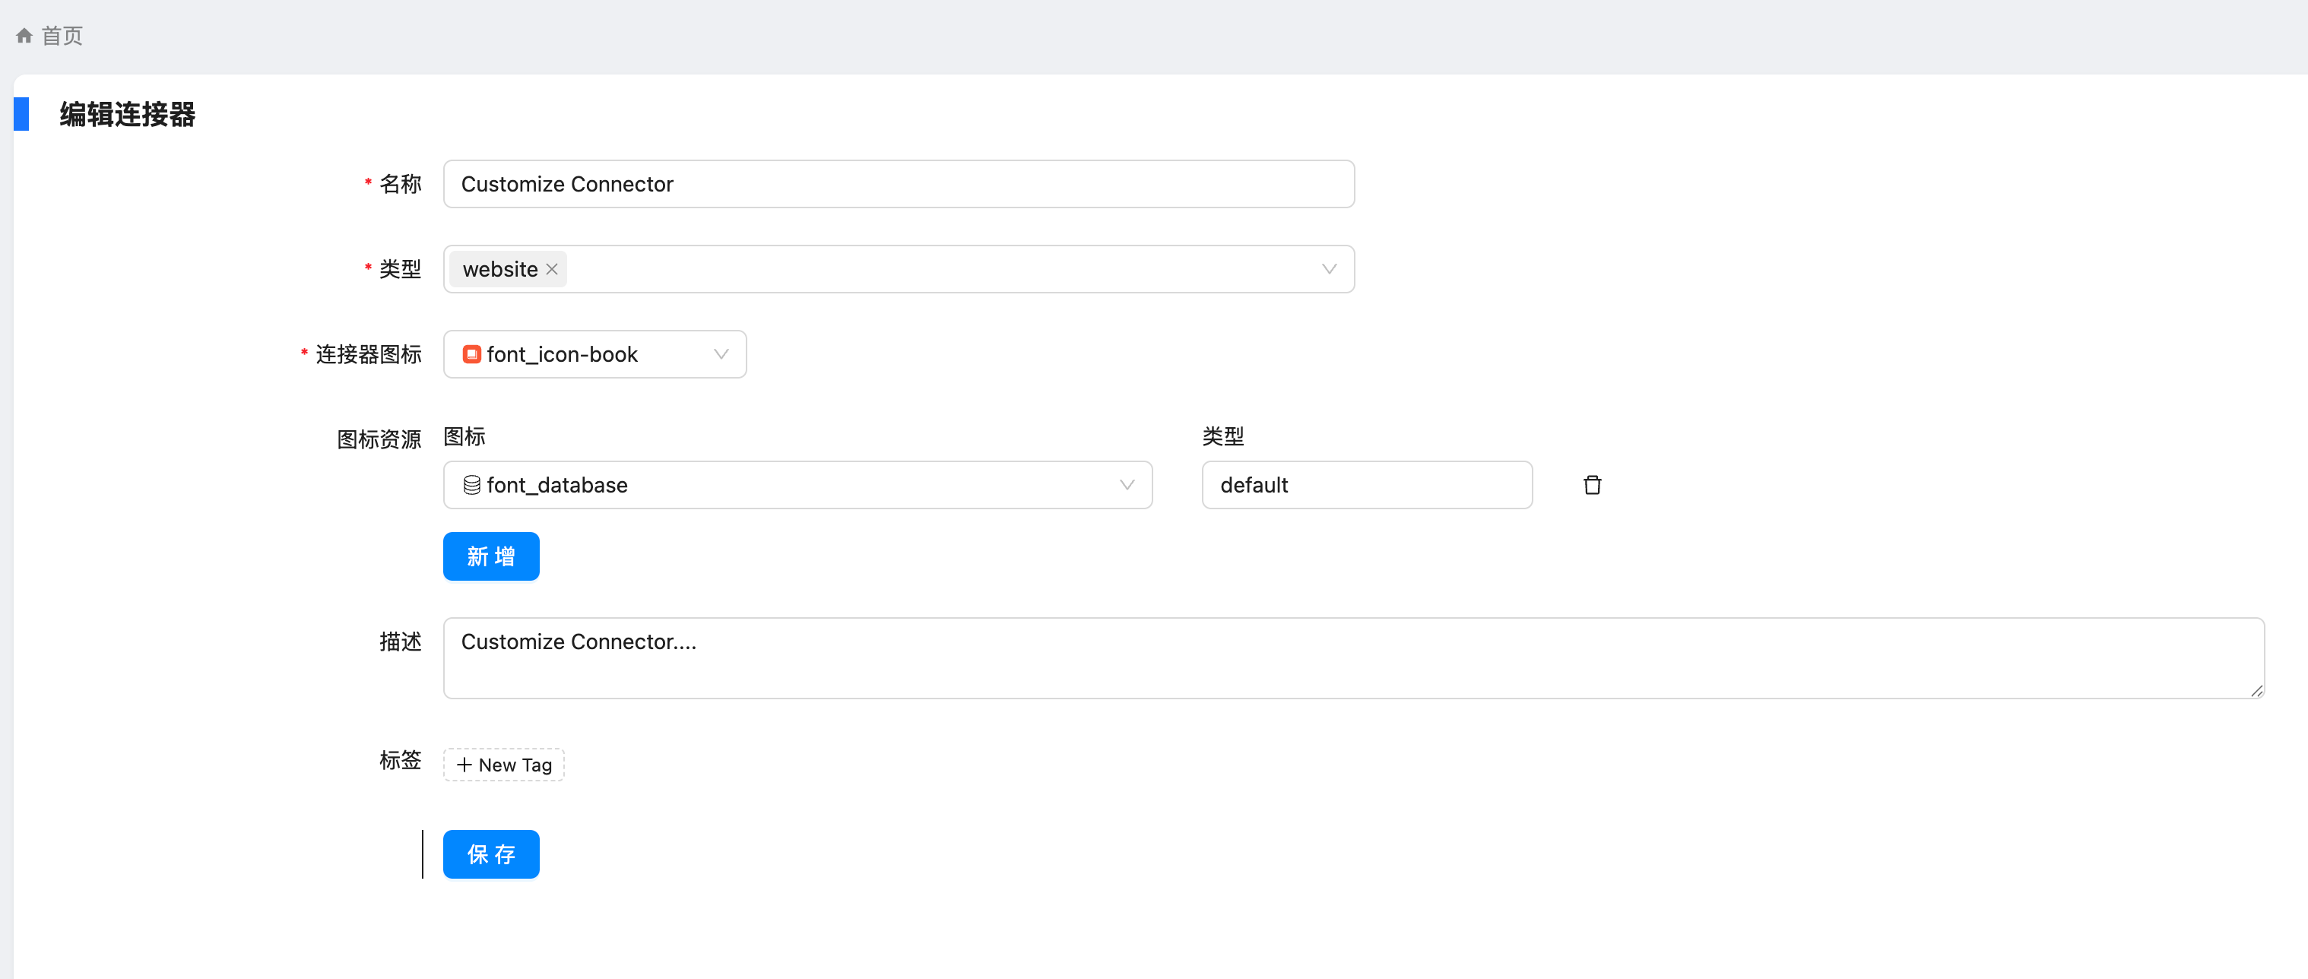2308x979 pixels.
Task: Click the database icon beside font_database
Action: pyautogui.click(x=471, y=486)
